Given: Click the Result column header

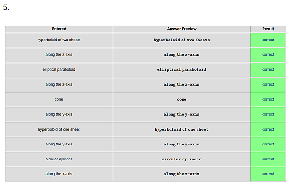Looking at the screenshot, I should 268,29.
